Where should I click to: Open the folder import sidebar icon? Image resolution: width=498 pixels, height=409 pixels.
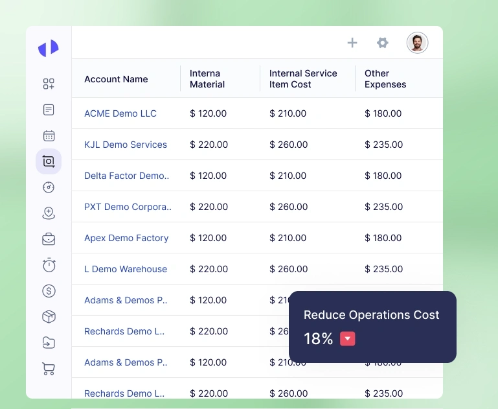(x=49, y=343)
